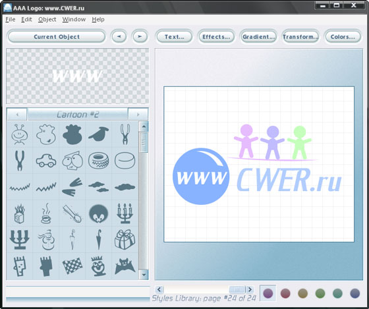This screenshot has width=369, height=309.
Task: Open the Object menu
Action: coord(47,19)
